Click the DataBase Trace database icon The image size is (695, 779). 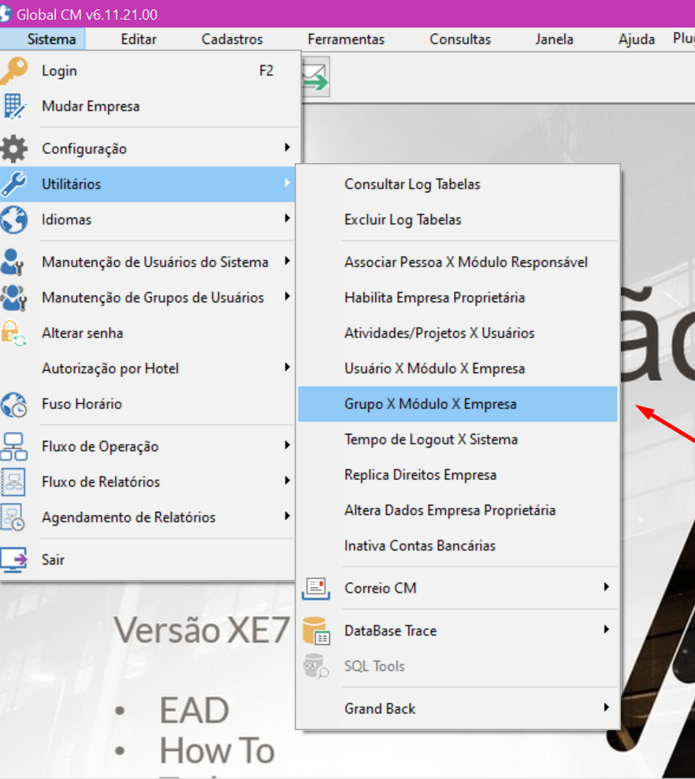coord(316,630)
